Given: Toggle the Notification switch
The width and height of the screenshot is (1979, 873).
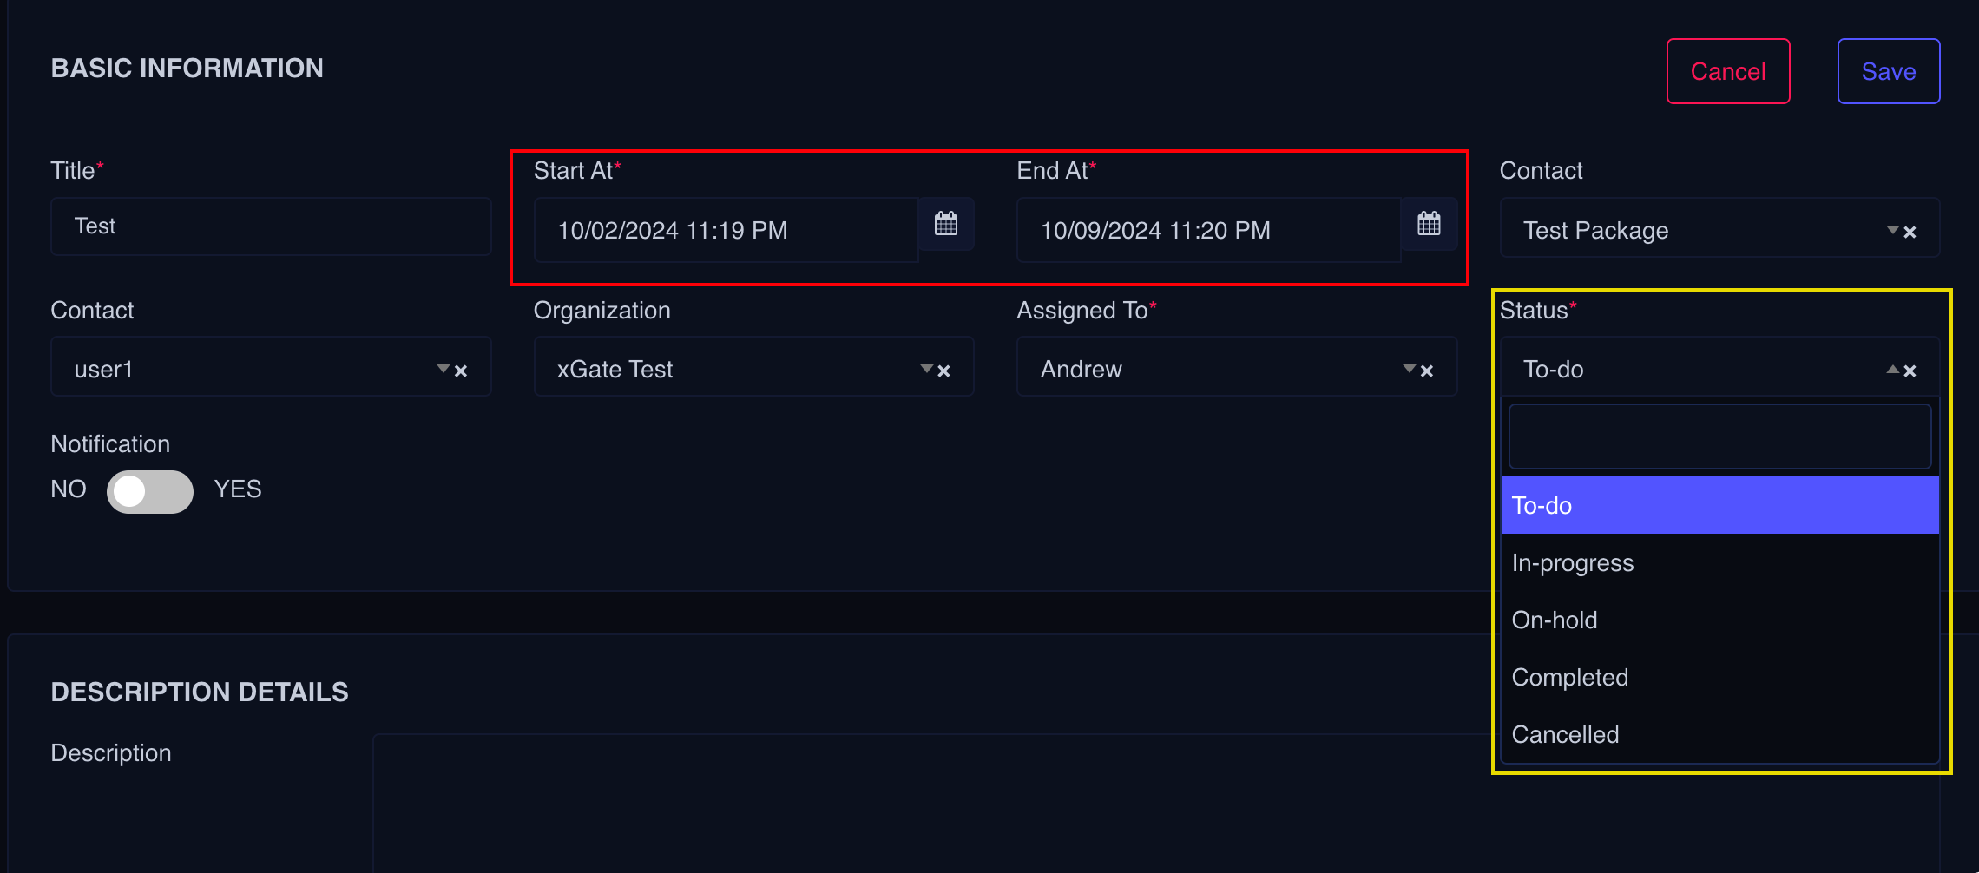Looking at the screenshot, I should (x=149, y=491).
